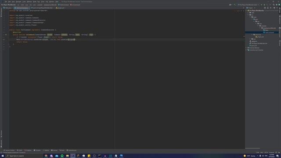Open the Navigate menu
Viewport: 281px width, 158px height.
[18, 2]
